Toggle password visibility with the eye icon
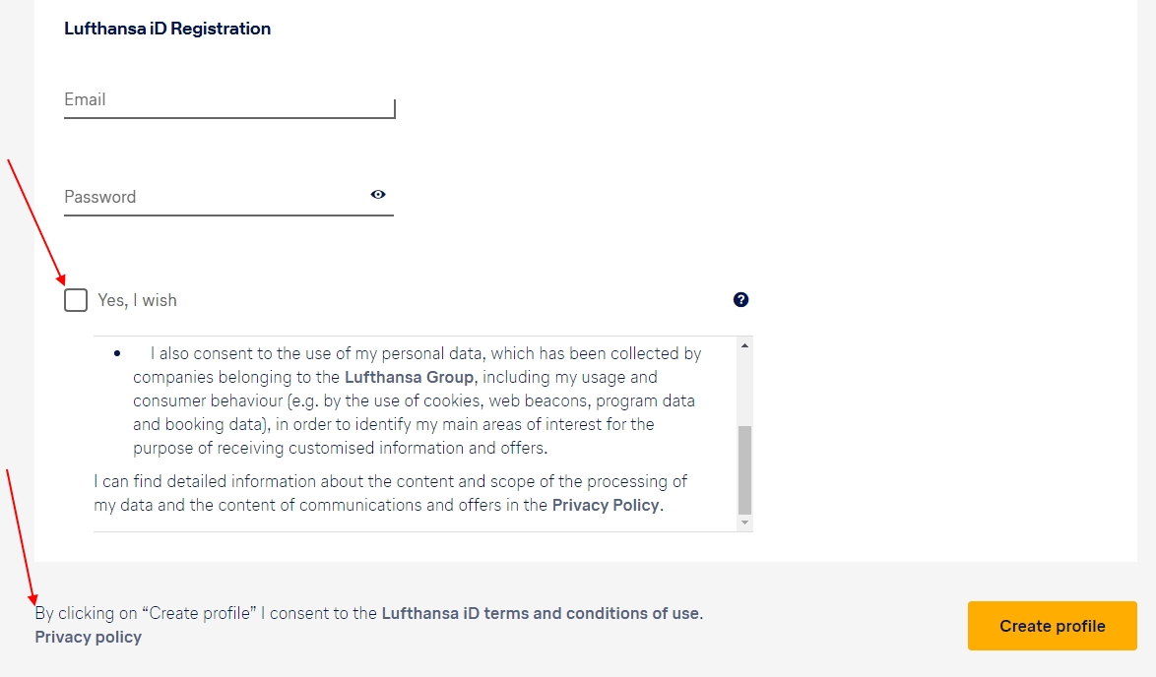The image size is (1156, 677). pos(378,195)
